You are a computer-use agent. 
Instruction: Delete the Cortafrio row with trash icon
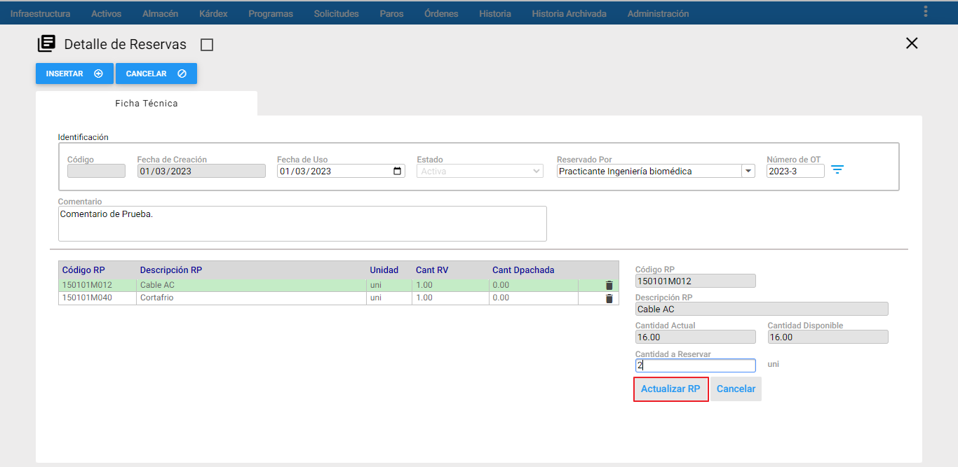(609, 298)
